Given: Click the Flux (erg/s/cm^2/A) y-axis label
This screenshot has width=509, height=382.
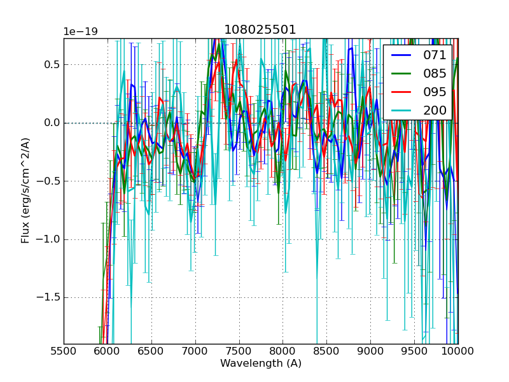Looking at the screenshot, I should pyautogui.click(x=25, y=191).
